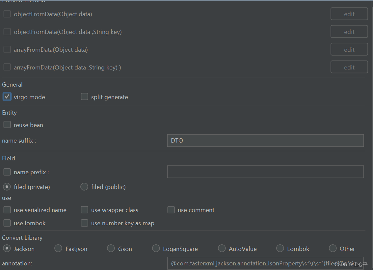
Task: Edit the first objectFromData method template
Action: (349, 14)
